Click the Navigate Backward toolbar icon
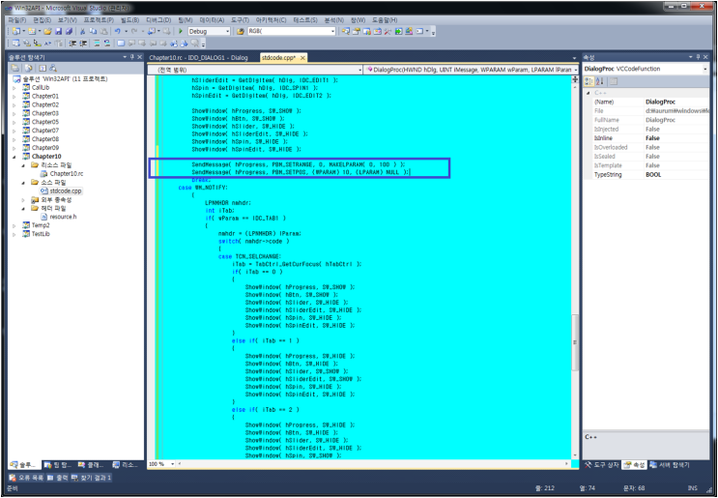 click(152, 31)
